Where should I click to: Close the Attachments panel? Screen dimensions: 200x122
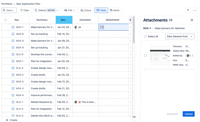[x=192, y=20]
